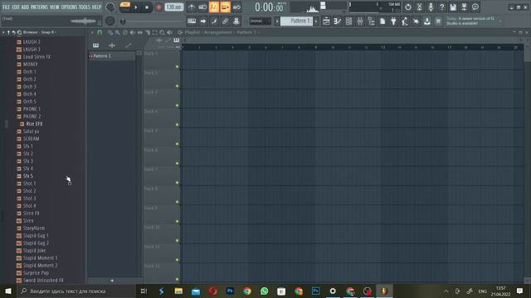Click the link chain icon in the toolbar
Screen dimensions: 531x298
coord(225,22)
